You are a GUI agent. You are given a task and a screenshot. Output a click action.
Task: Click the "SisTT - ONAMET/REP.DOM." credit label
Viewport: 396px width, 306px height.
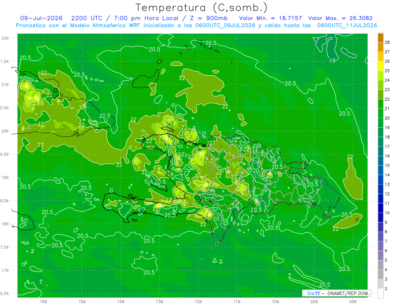pos(336,293)
